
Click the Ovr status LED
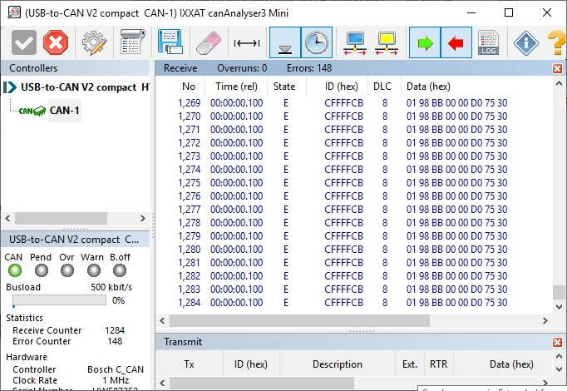(x=67, y=270)
